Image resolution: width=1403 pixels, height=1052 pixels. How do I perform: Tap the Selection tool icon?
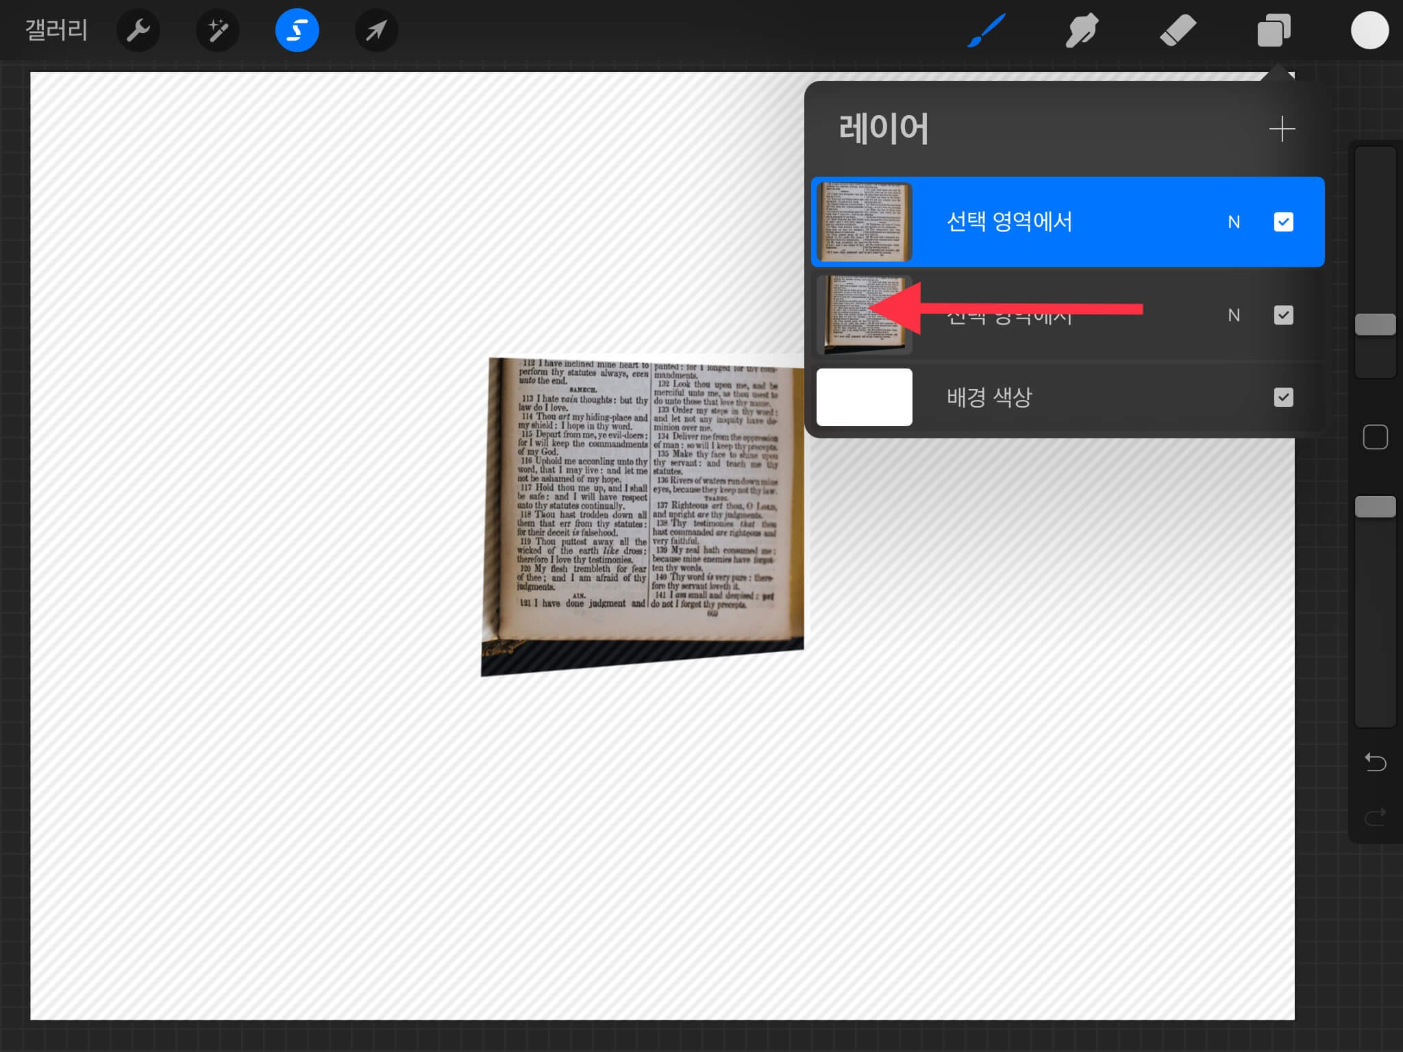[x=297, y=30]
